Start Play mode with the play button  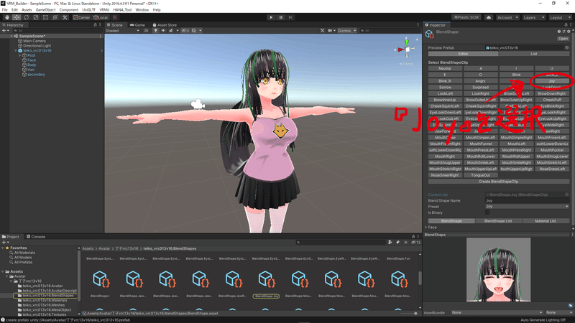click(271, 17)
